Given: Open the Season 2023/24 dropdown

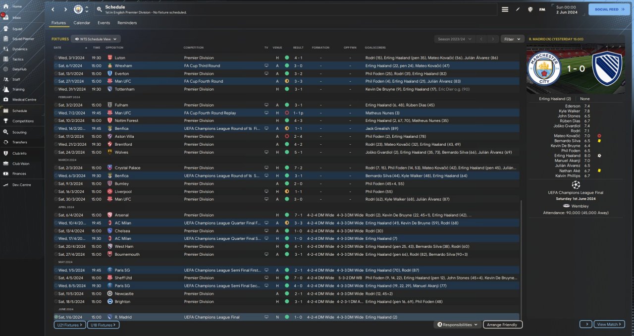Looking at the screenshot, I should coord(455,39).
